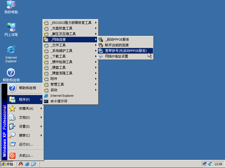The height and width of the screenshot is (168, 225).
Task: Select the _网络连接 menu entry
Action: click(x=71, y=40)
